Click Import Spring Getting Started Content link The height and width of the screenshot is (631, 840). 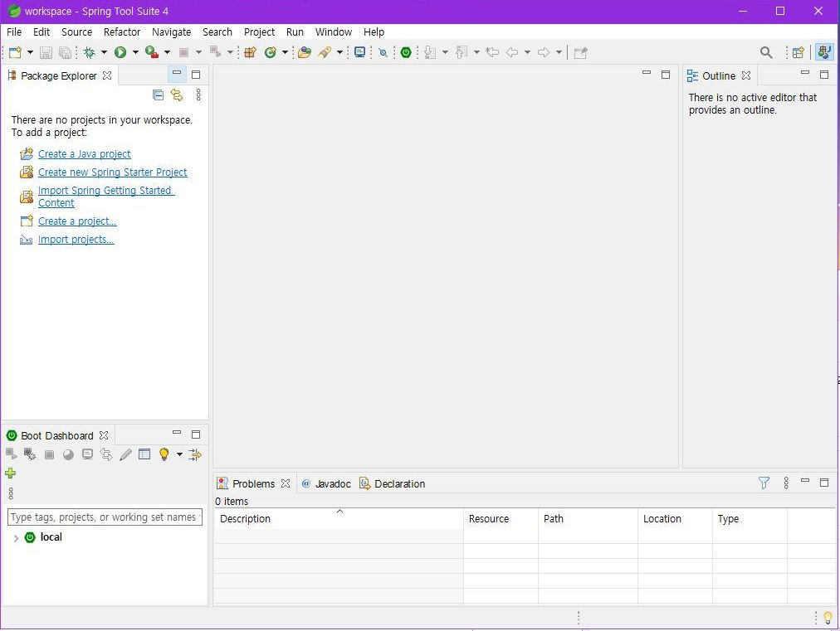(106, 197)
